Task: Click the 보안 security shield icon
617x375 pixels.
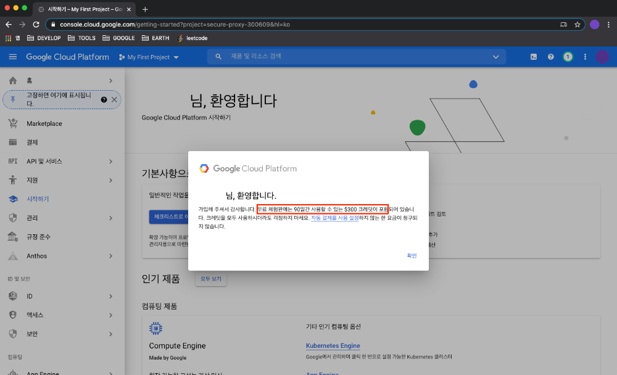Action: (x=13, y=334)
